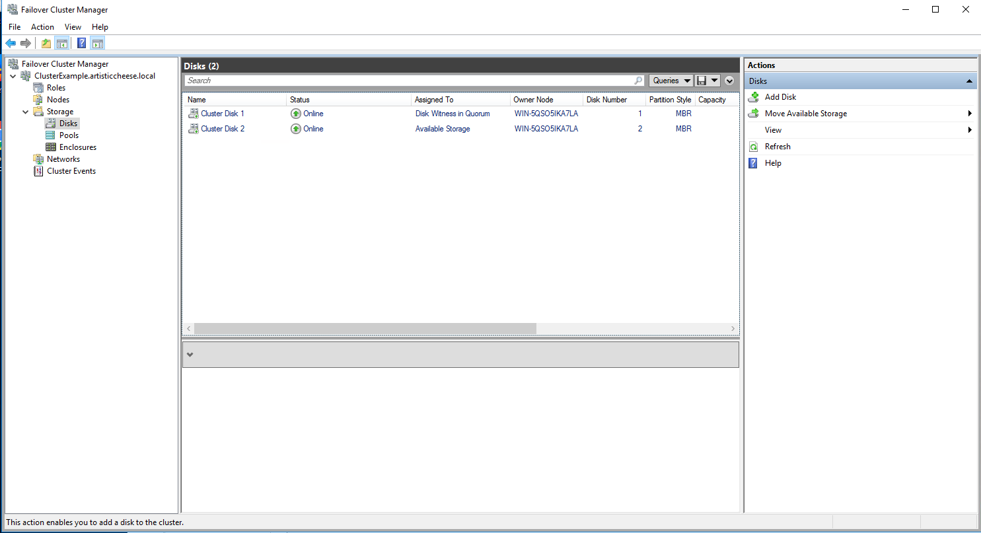The width and height of the screenshot is (981, 533).
Task: Sort by the Owner Node column header
Action: pyautogui.click(x=547, y=100)
